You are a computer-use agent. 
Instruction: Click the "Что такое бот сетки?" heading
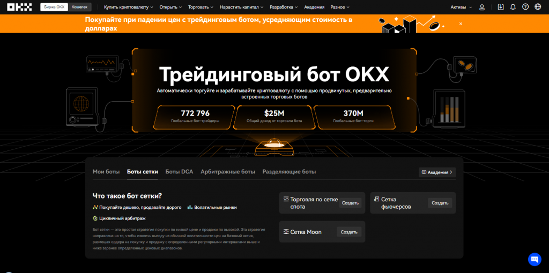tap(127, 196)
